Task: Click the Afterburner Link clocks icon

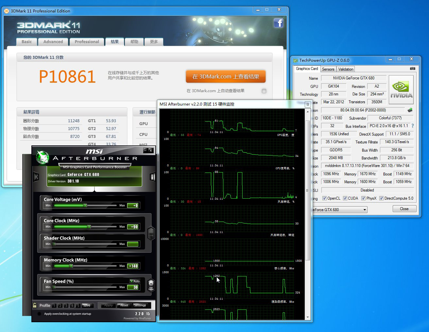Action: tap(151, 233)
